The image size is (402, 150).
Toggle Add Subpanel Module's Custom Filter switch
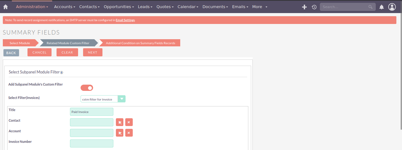tap(87, 88)
